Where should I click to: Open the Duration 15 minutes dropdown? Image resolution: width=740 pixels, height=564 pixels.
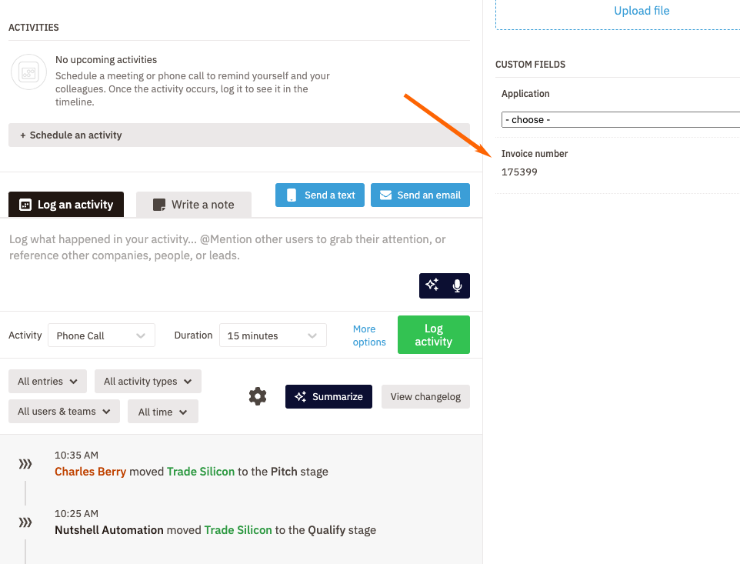(x=272, y=335)
